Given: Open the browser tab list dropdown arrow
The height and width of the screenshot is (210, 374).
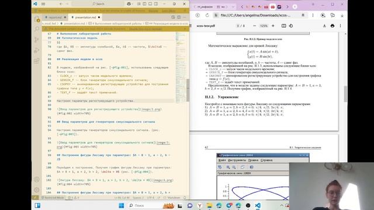Looking at the screenshot, I should click(233, 7).
